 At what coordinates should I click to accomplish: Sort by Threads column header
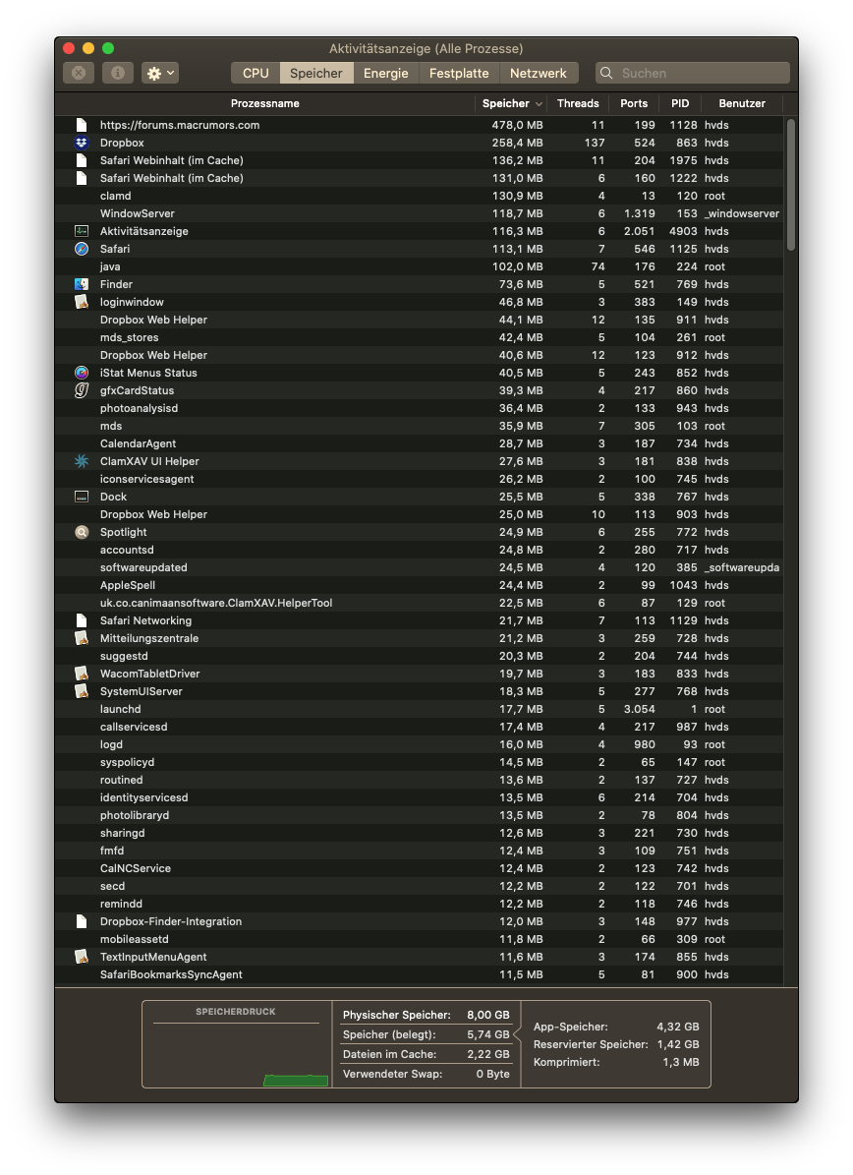tap(578, 103)
